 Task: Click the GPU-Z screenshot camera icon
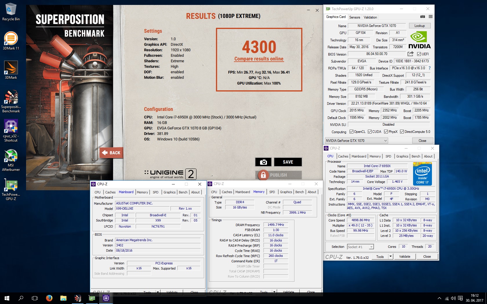point(423,17)
